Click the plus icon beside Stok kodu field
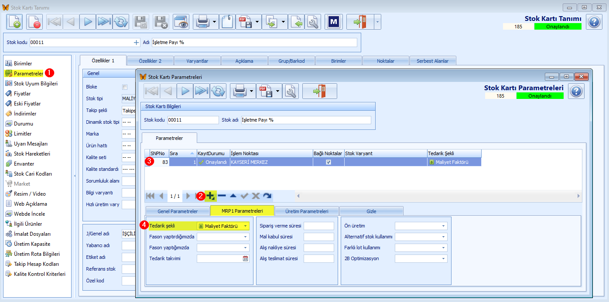The width and height of the screenshot is (609, 302). [x=136, y=42]
